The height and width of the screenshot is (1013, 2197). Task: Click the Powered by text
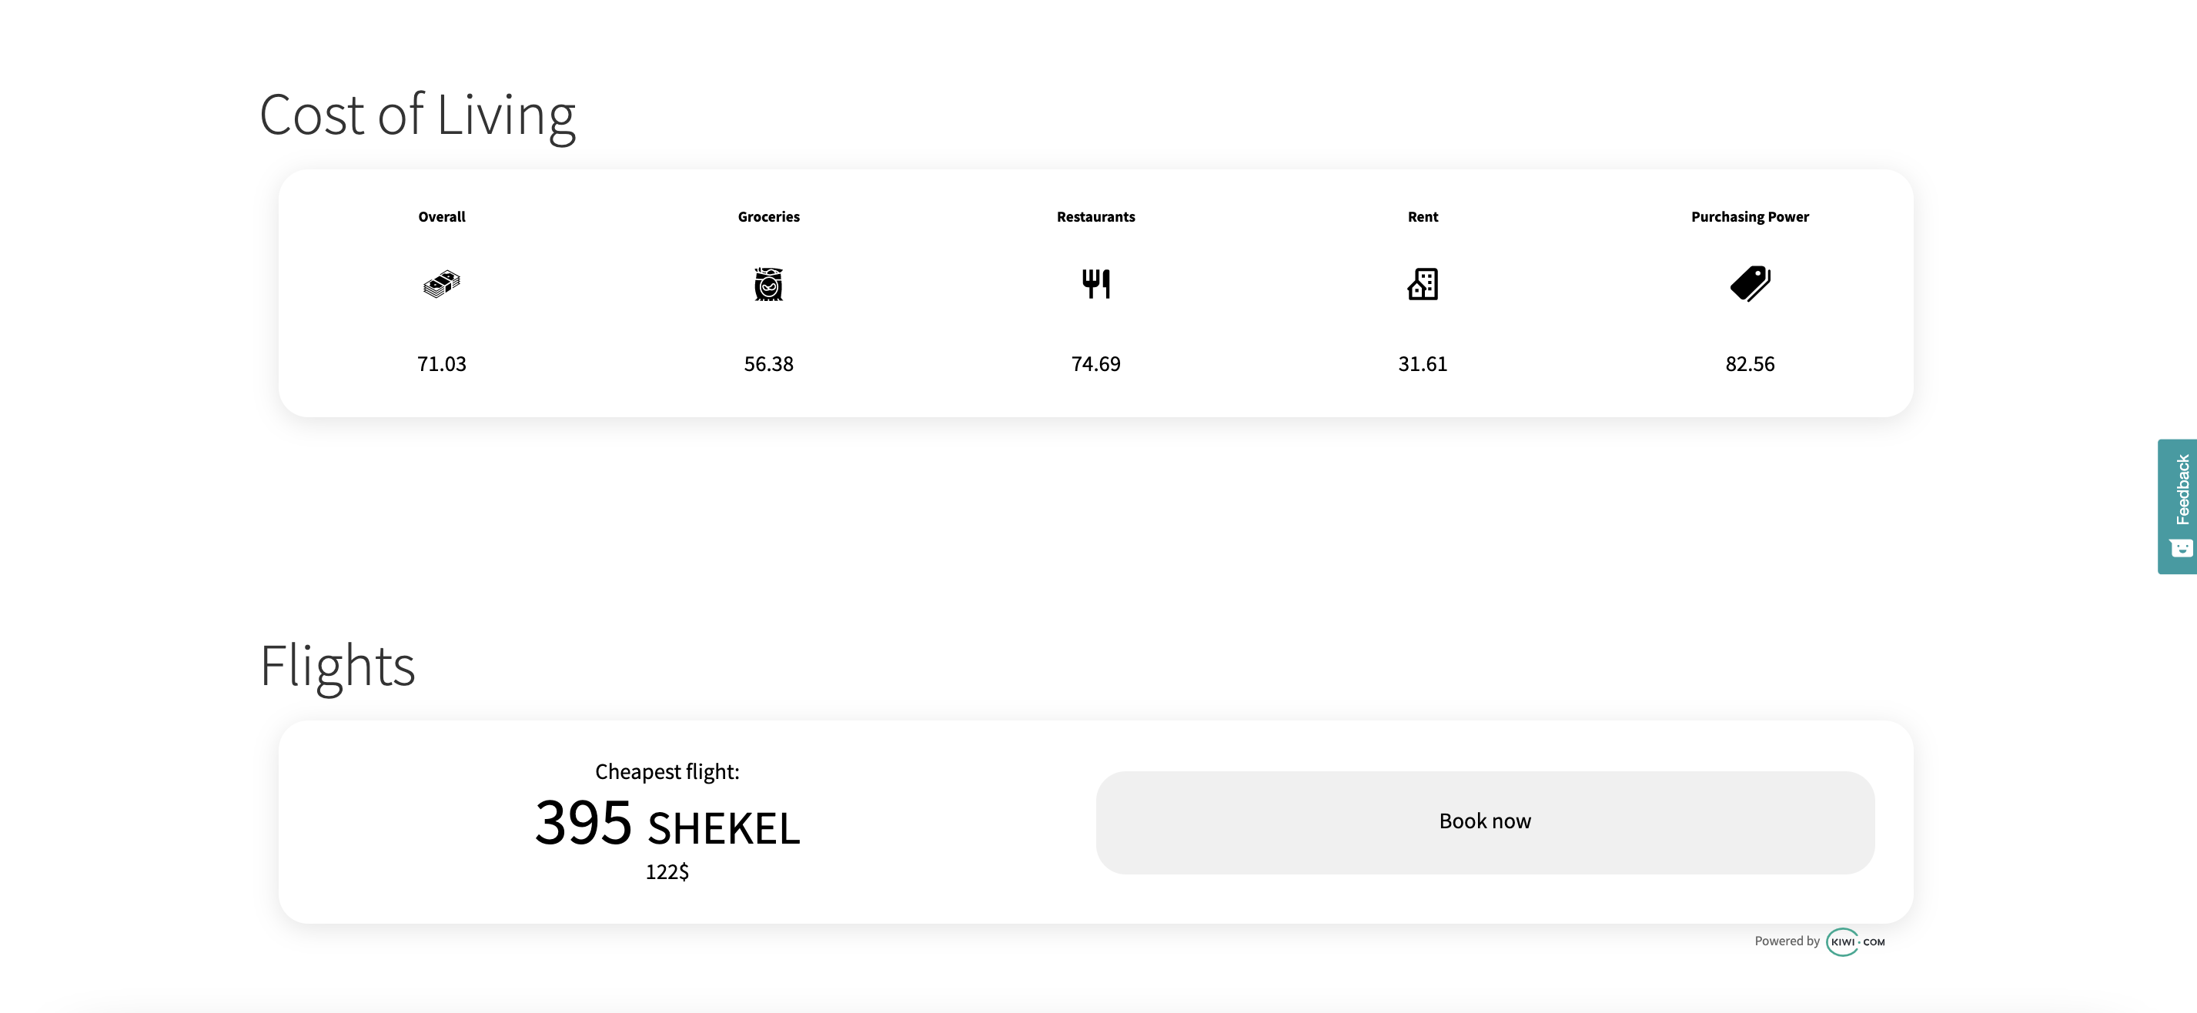pyautogui.click(x=1787, y=941)
